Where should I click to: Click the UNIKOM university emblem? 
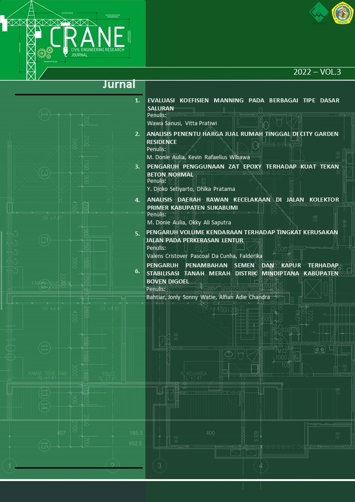pyautogui.click(x=342, y=13)
